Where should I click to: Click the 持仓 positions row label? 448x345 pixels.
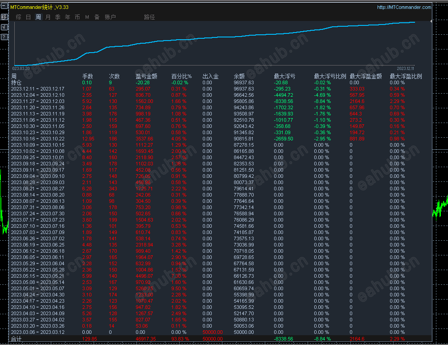pyautogui.click(x=16, y=82)
